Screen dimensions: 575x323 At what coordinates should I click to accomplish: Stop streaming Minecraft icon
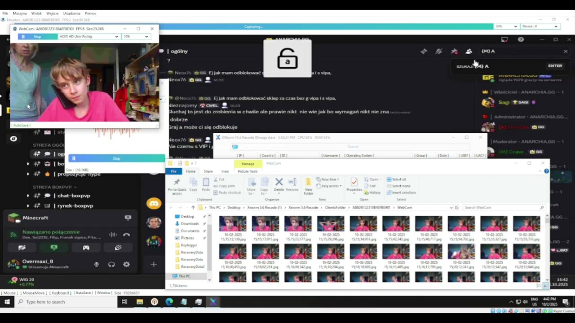[128, 218]
